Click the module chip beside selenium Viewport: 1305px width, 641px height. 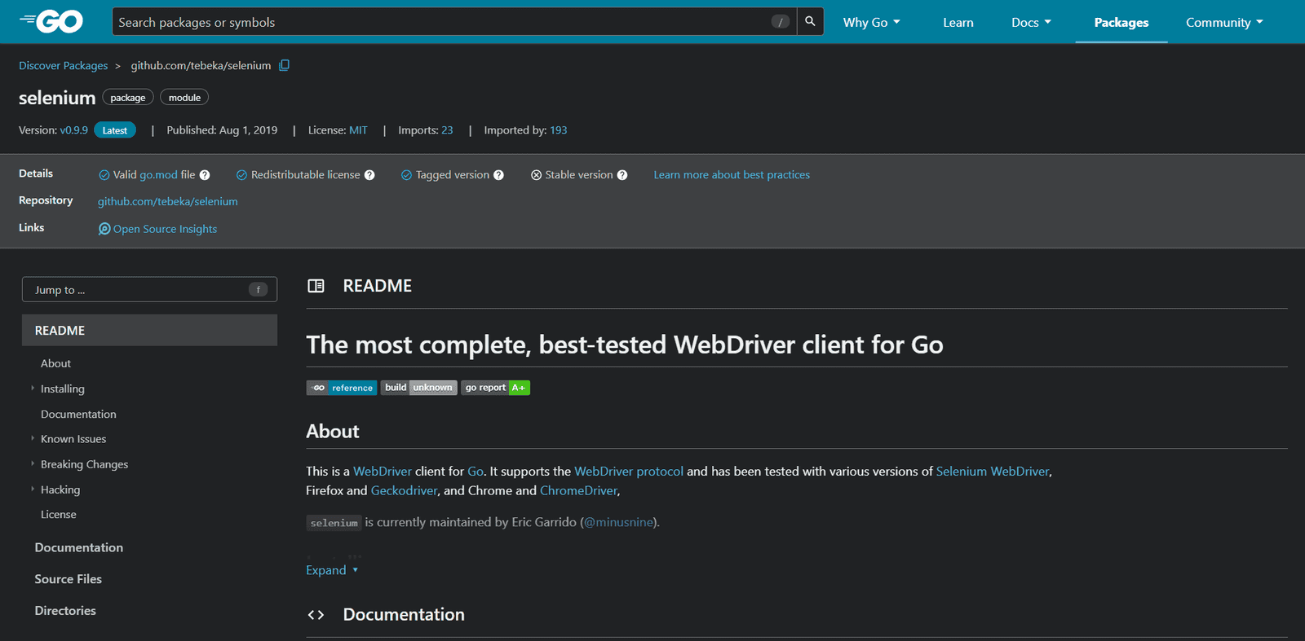point(184,98)
